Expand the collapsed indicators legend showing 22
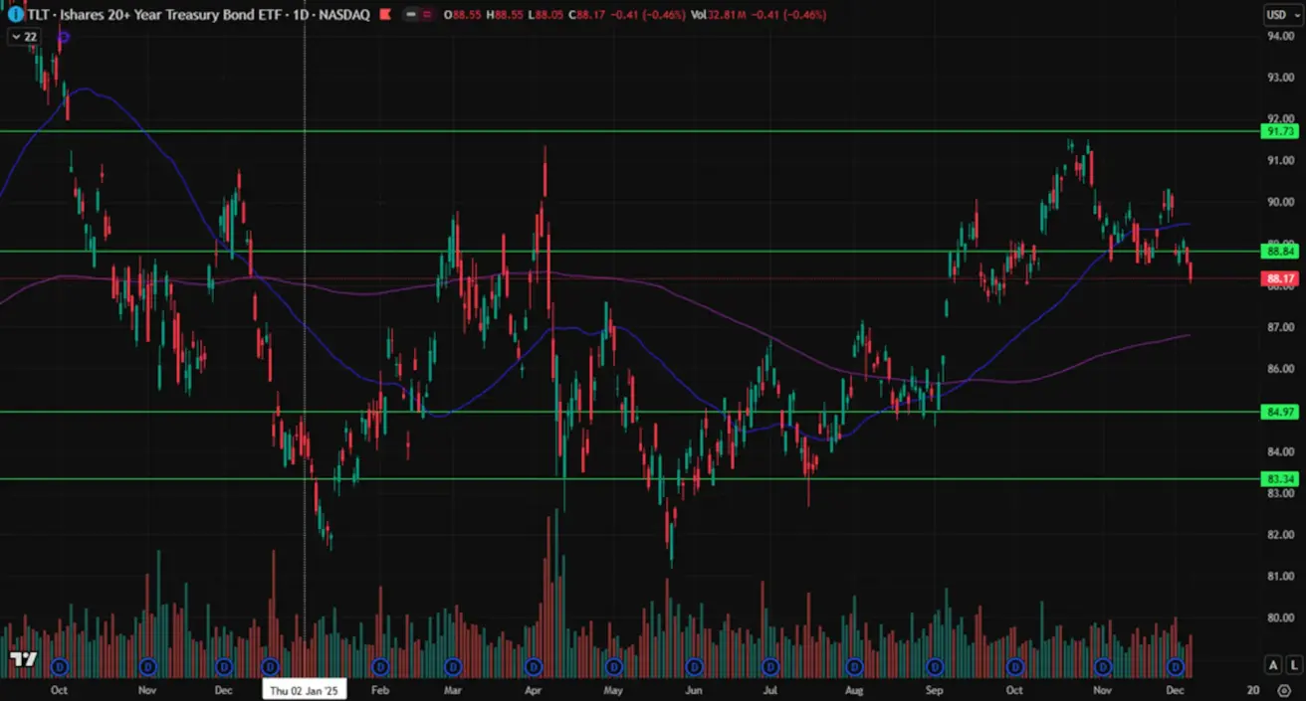1306x701 pixels. tap(23, 37)
